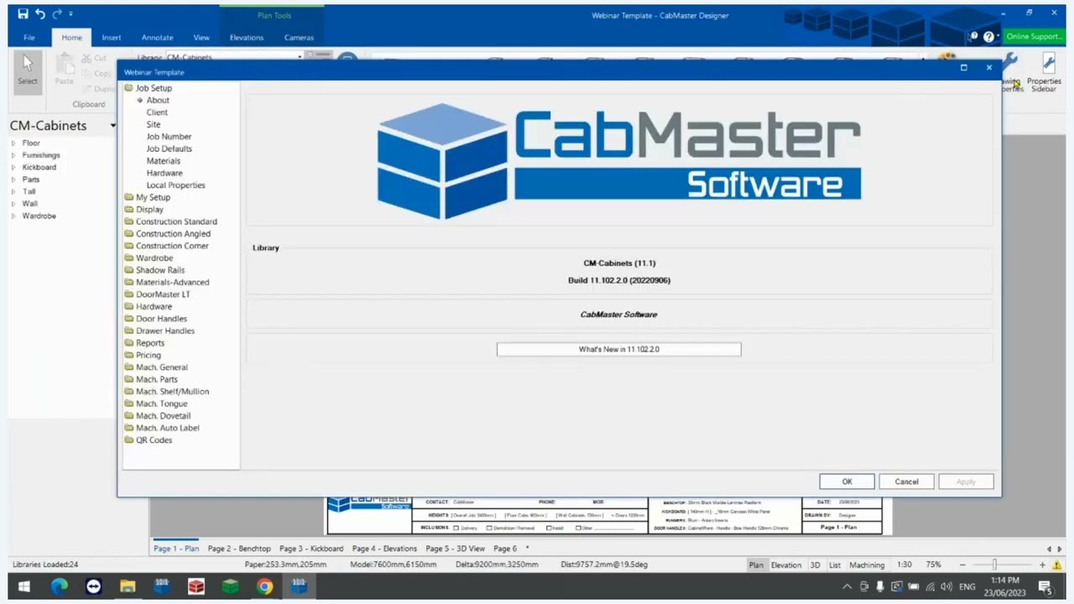This screenshot has height=604, width=1074.
Task: Open Microsoft Edge from the taskbar
Action: pyautogui.click(x=59, y=586)
